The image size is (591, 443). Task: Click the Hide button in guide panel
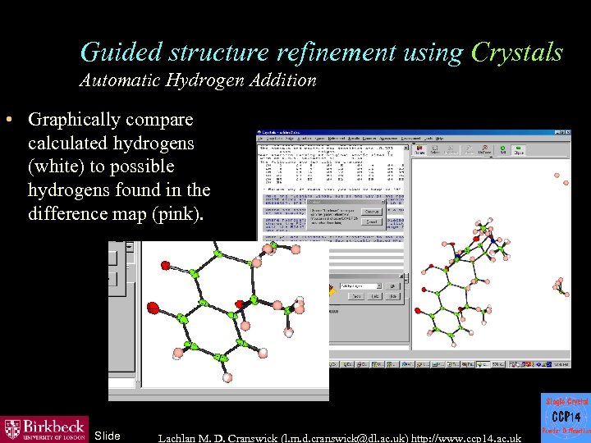click(392, 296)
